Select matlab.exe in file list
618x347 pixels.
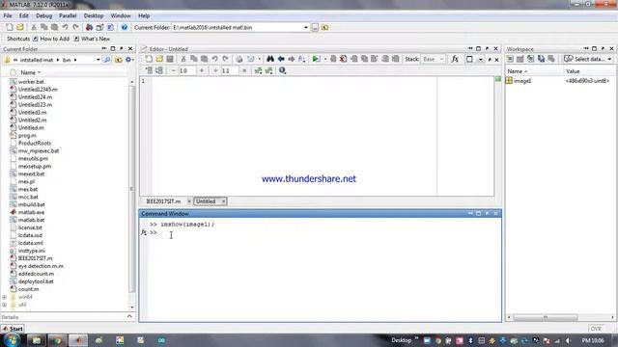(31, 212)
